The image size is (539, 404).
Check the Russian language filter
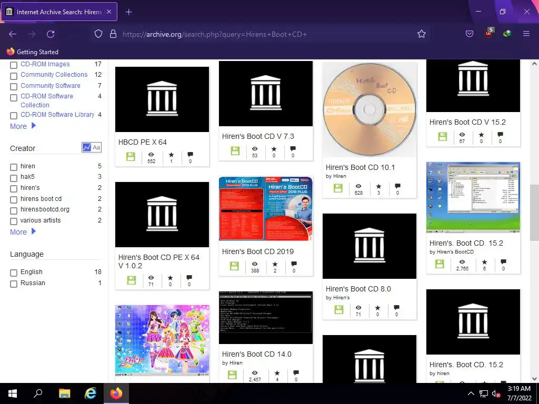point(14,284)
